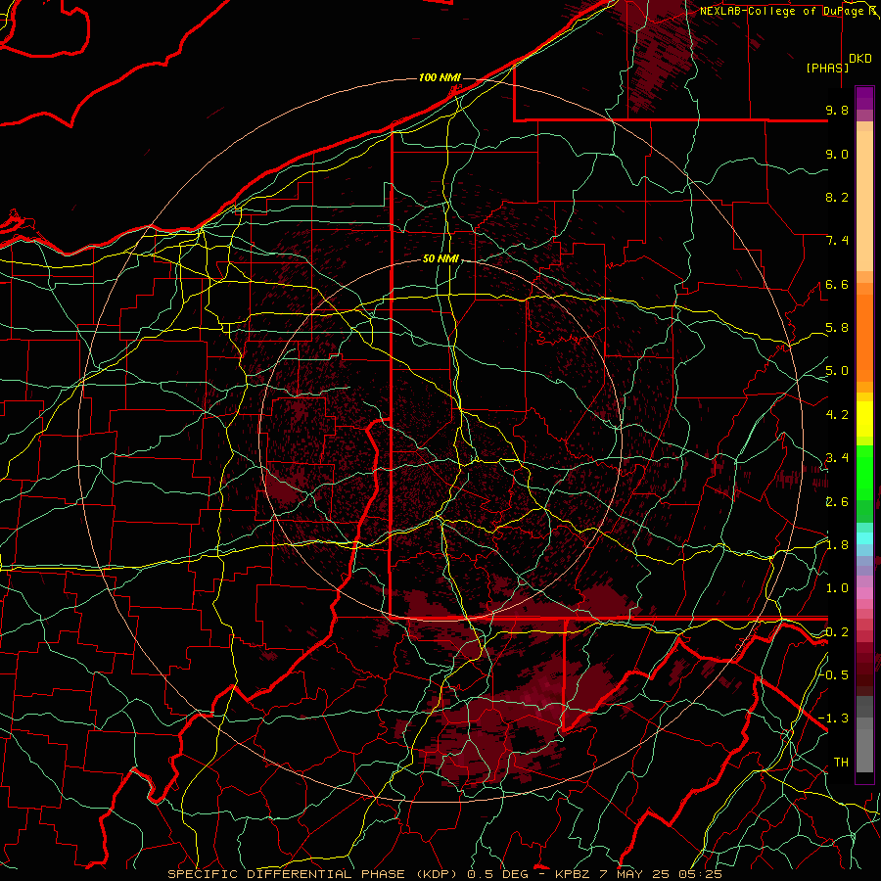The width and height of the screenshot is (881, 881).
Task: Click the bright yellow segment of color bar
Action: click(864, 419)
